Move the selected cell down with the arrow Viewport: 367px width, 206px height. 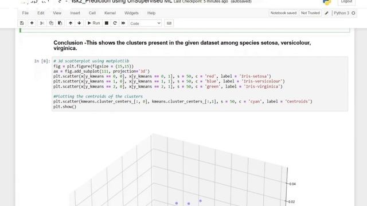point(79,23)
